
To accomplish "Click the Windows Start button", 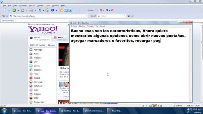I will click(x=4, y=111).
